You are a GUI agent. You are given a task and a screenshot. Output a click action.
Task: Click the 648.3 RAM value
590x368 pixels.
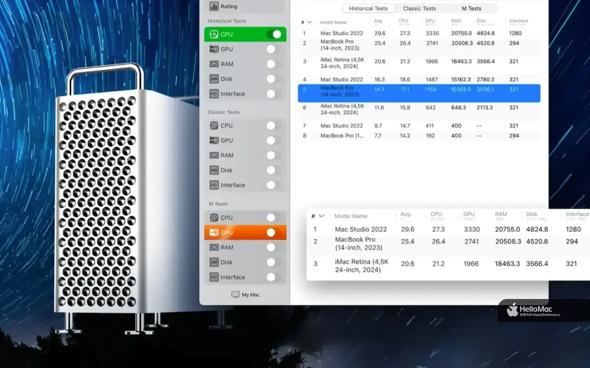(458, 108)
